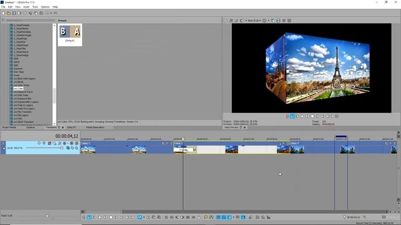The height and width of the screenshot is (225, 401).
Task: Select Star Wipe in the transitions list
Action: coord(19,72)
